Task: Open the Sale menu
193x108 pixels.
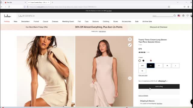Action: 137,21
